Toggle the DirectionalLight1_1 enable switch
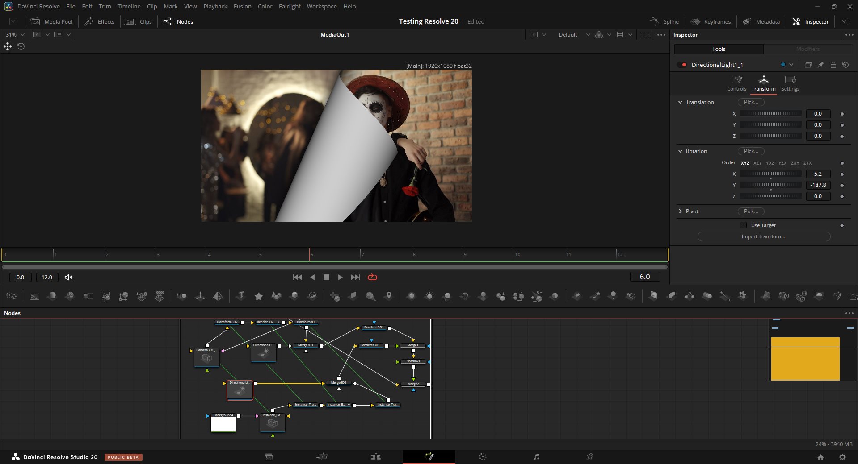 (x=681, y=65)
